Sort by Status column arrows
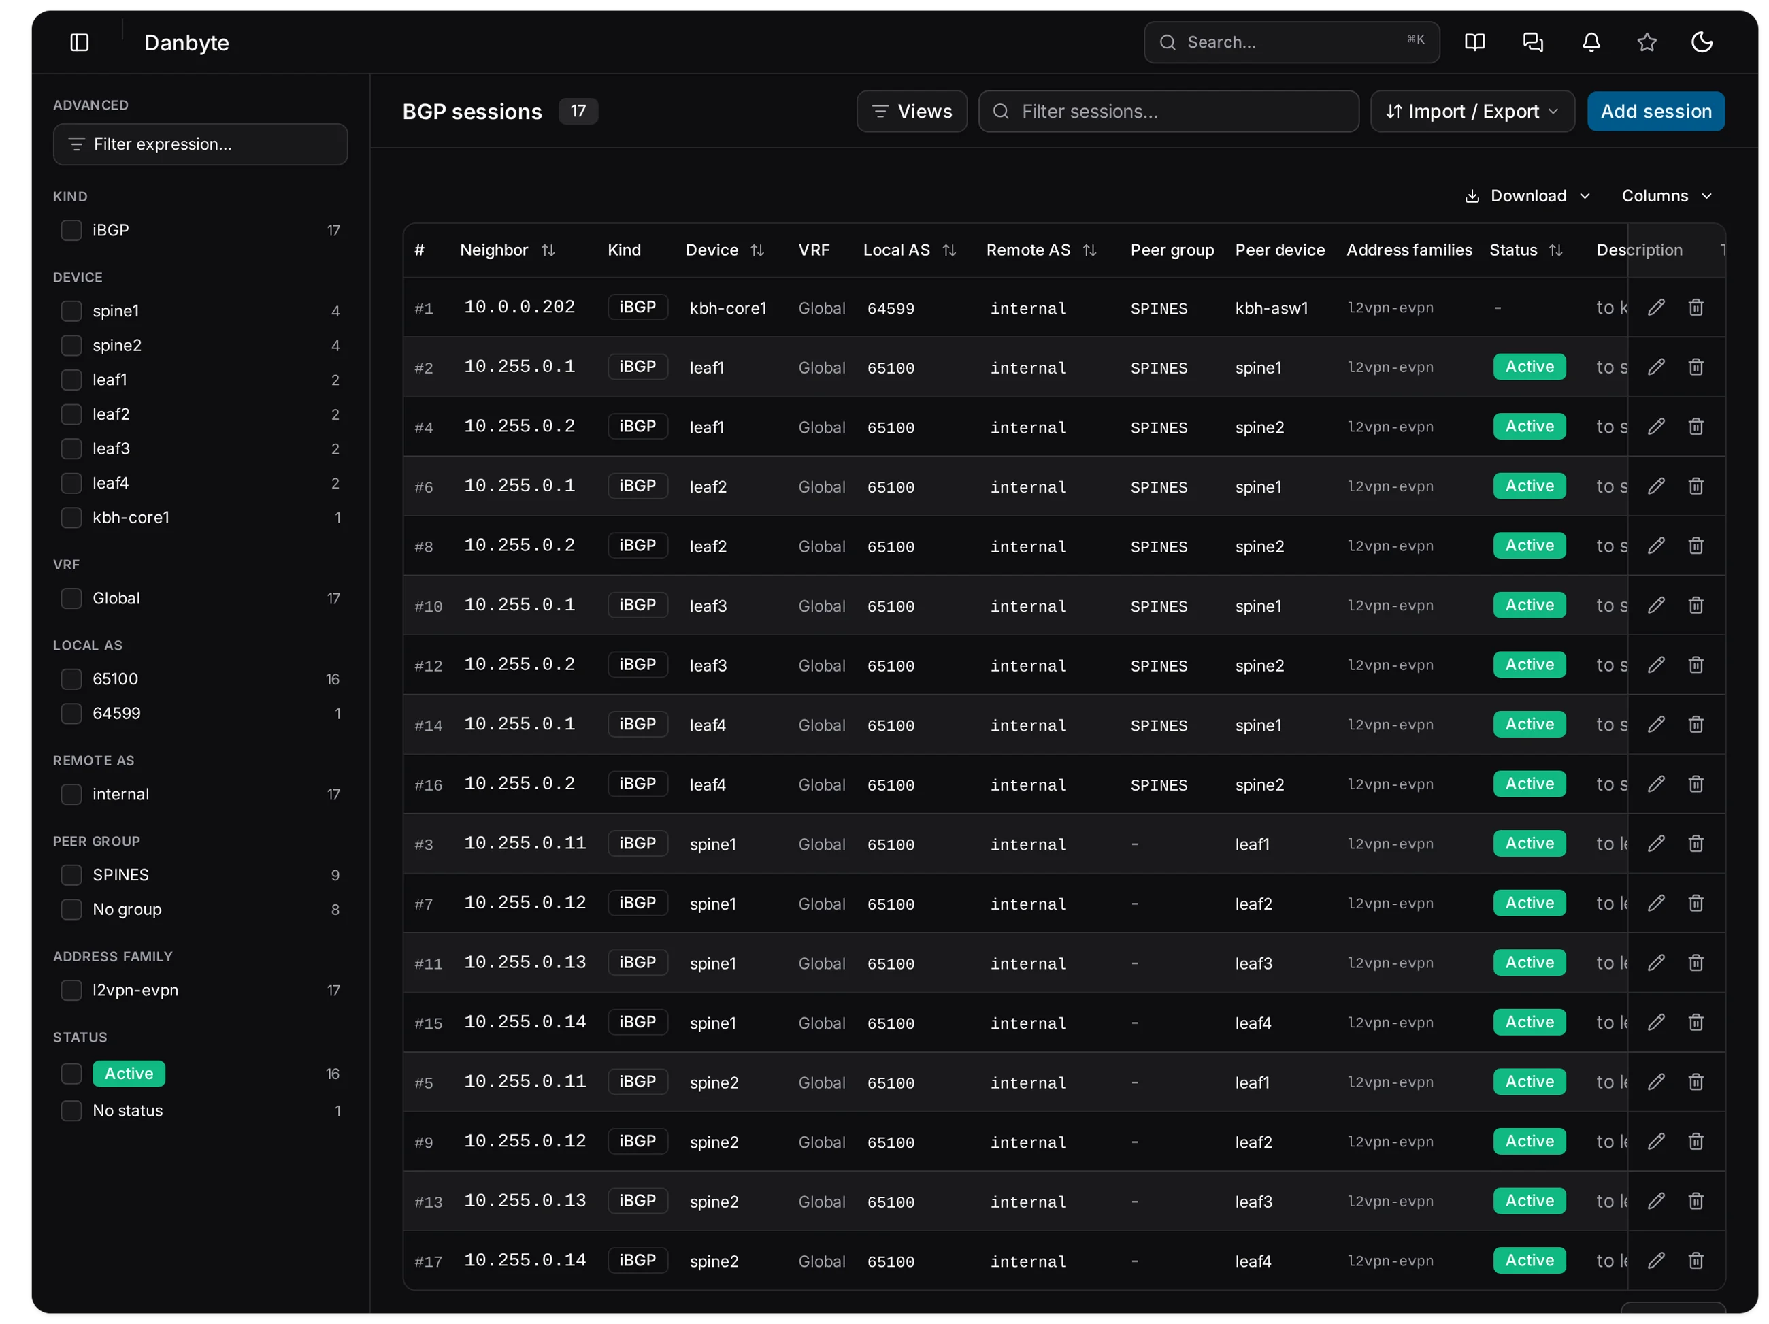The height and width of the screenshot is (1324, 1769). 1555,250
